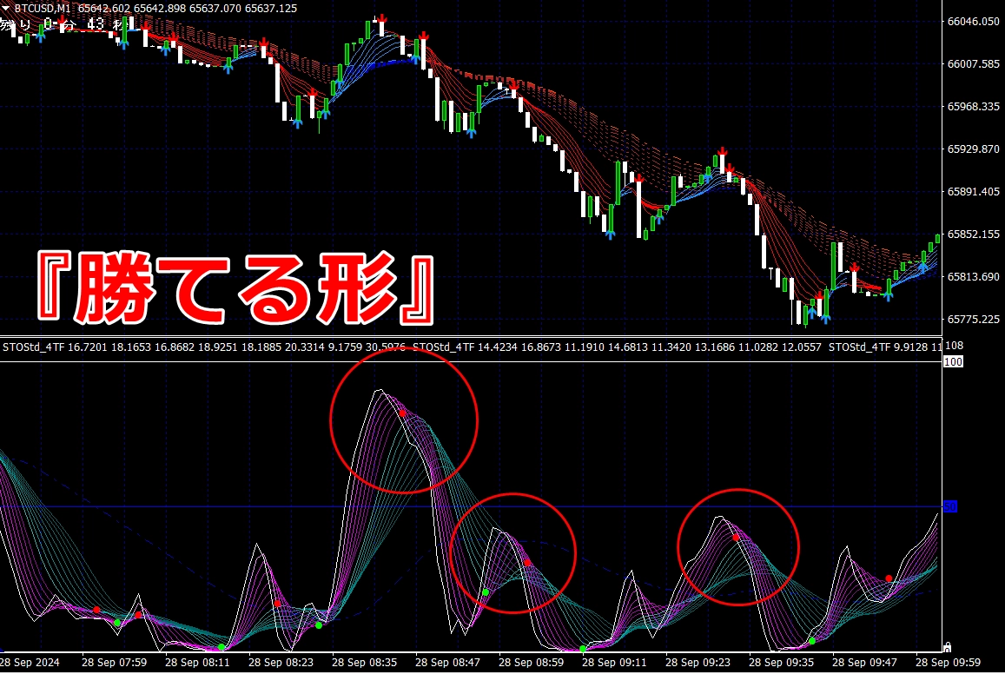Viewport: 1005px width, 674px height.
Task: Click time label 28 Sep 07:59
Action: tap(114, 663)
